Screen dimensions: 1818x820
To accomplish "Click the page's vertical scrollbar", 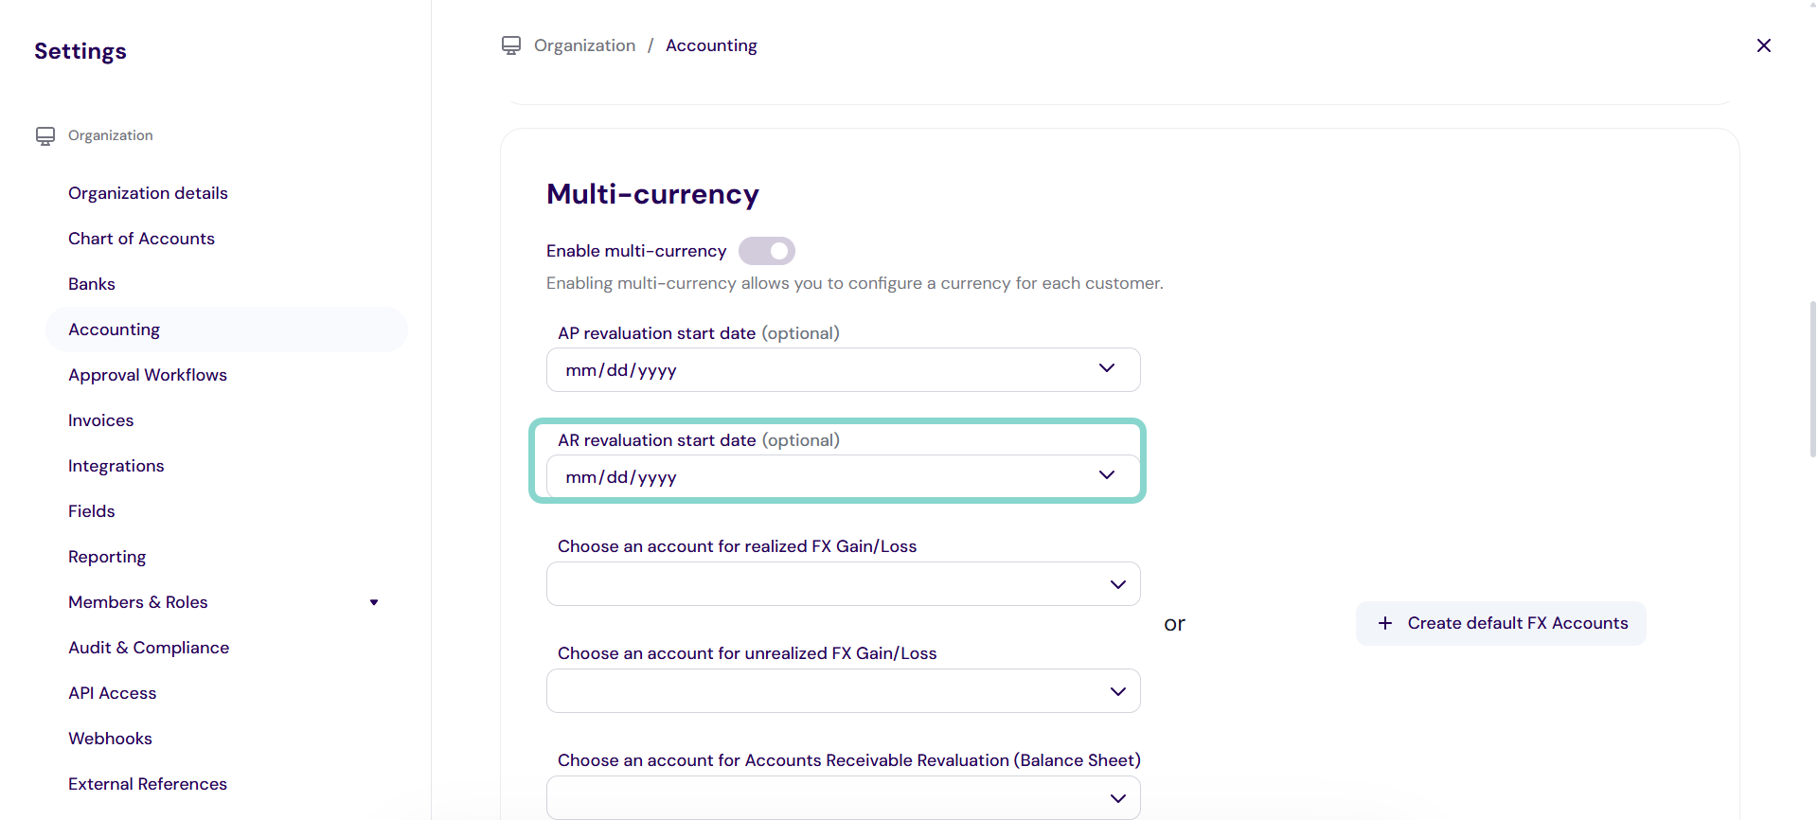I will [x=1812, y=379].
